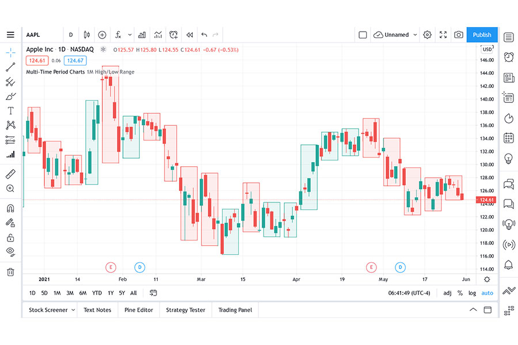Image resolution: width=518 pixels, height=345 pixels.
Task: Toggle percent scale mode
Action: [x=460, y=293]
